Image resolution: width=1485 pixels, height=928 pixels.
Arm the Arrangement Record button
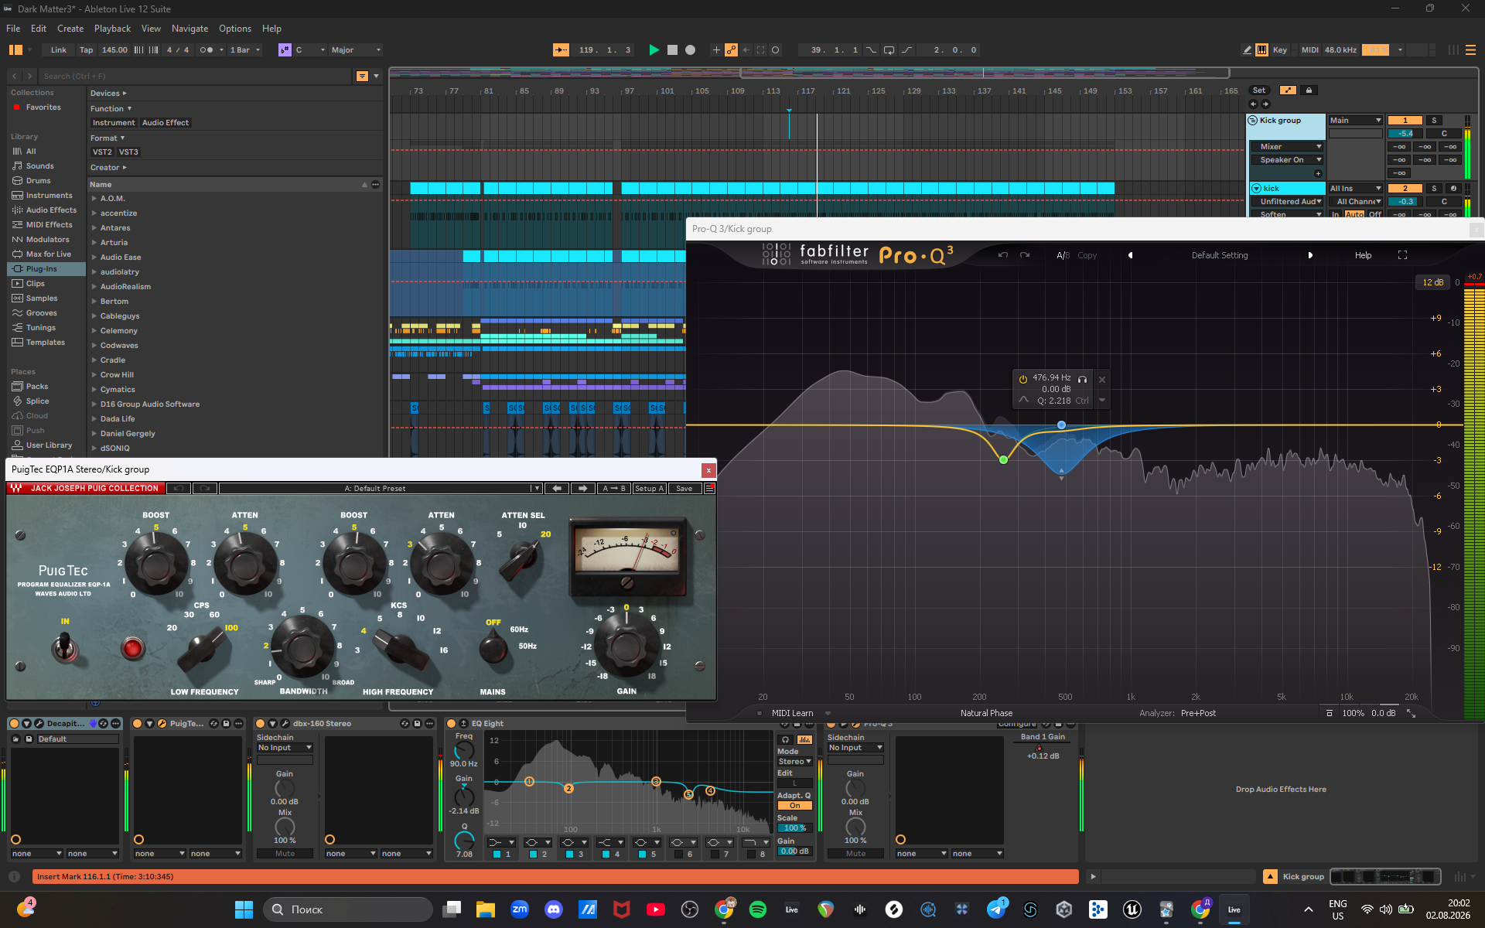coord(691,50)
